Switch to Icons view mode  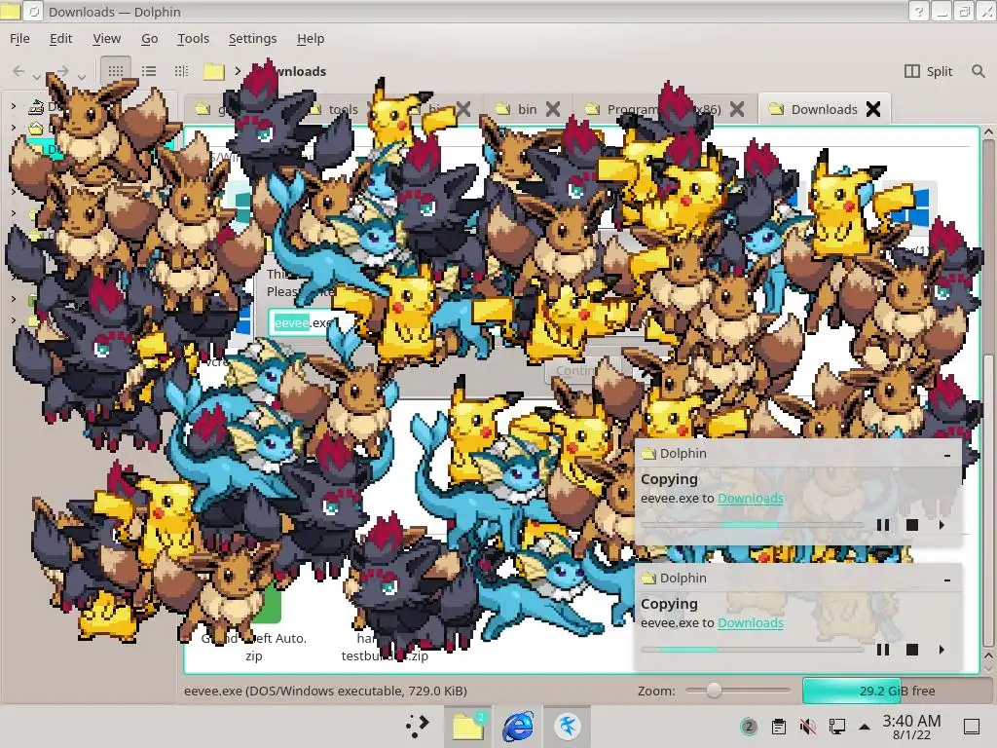[116, 71]
